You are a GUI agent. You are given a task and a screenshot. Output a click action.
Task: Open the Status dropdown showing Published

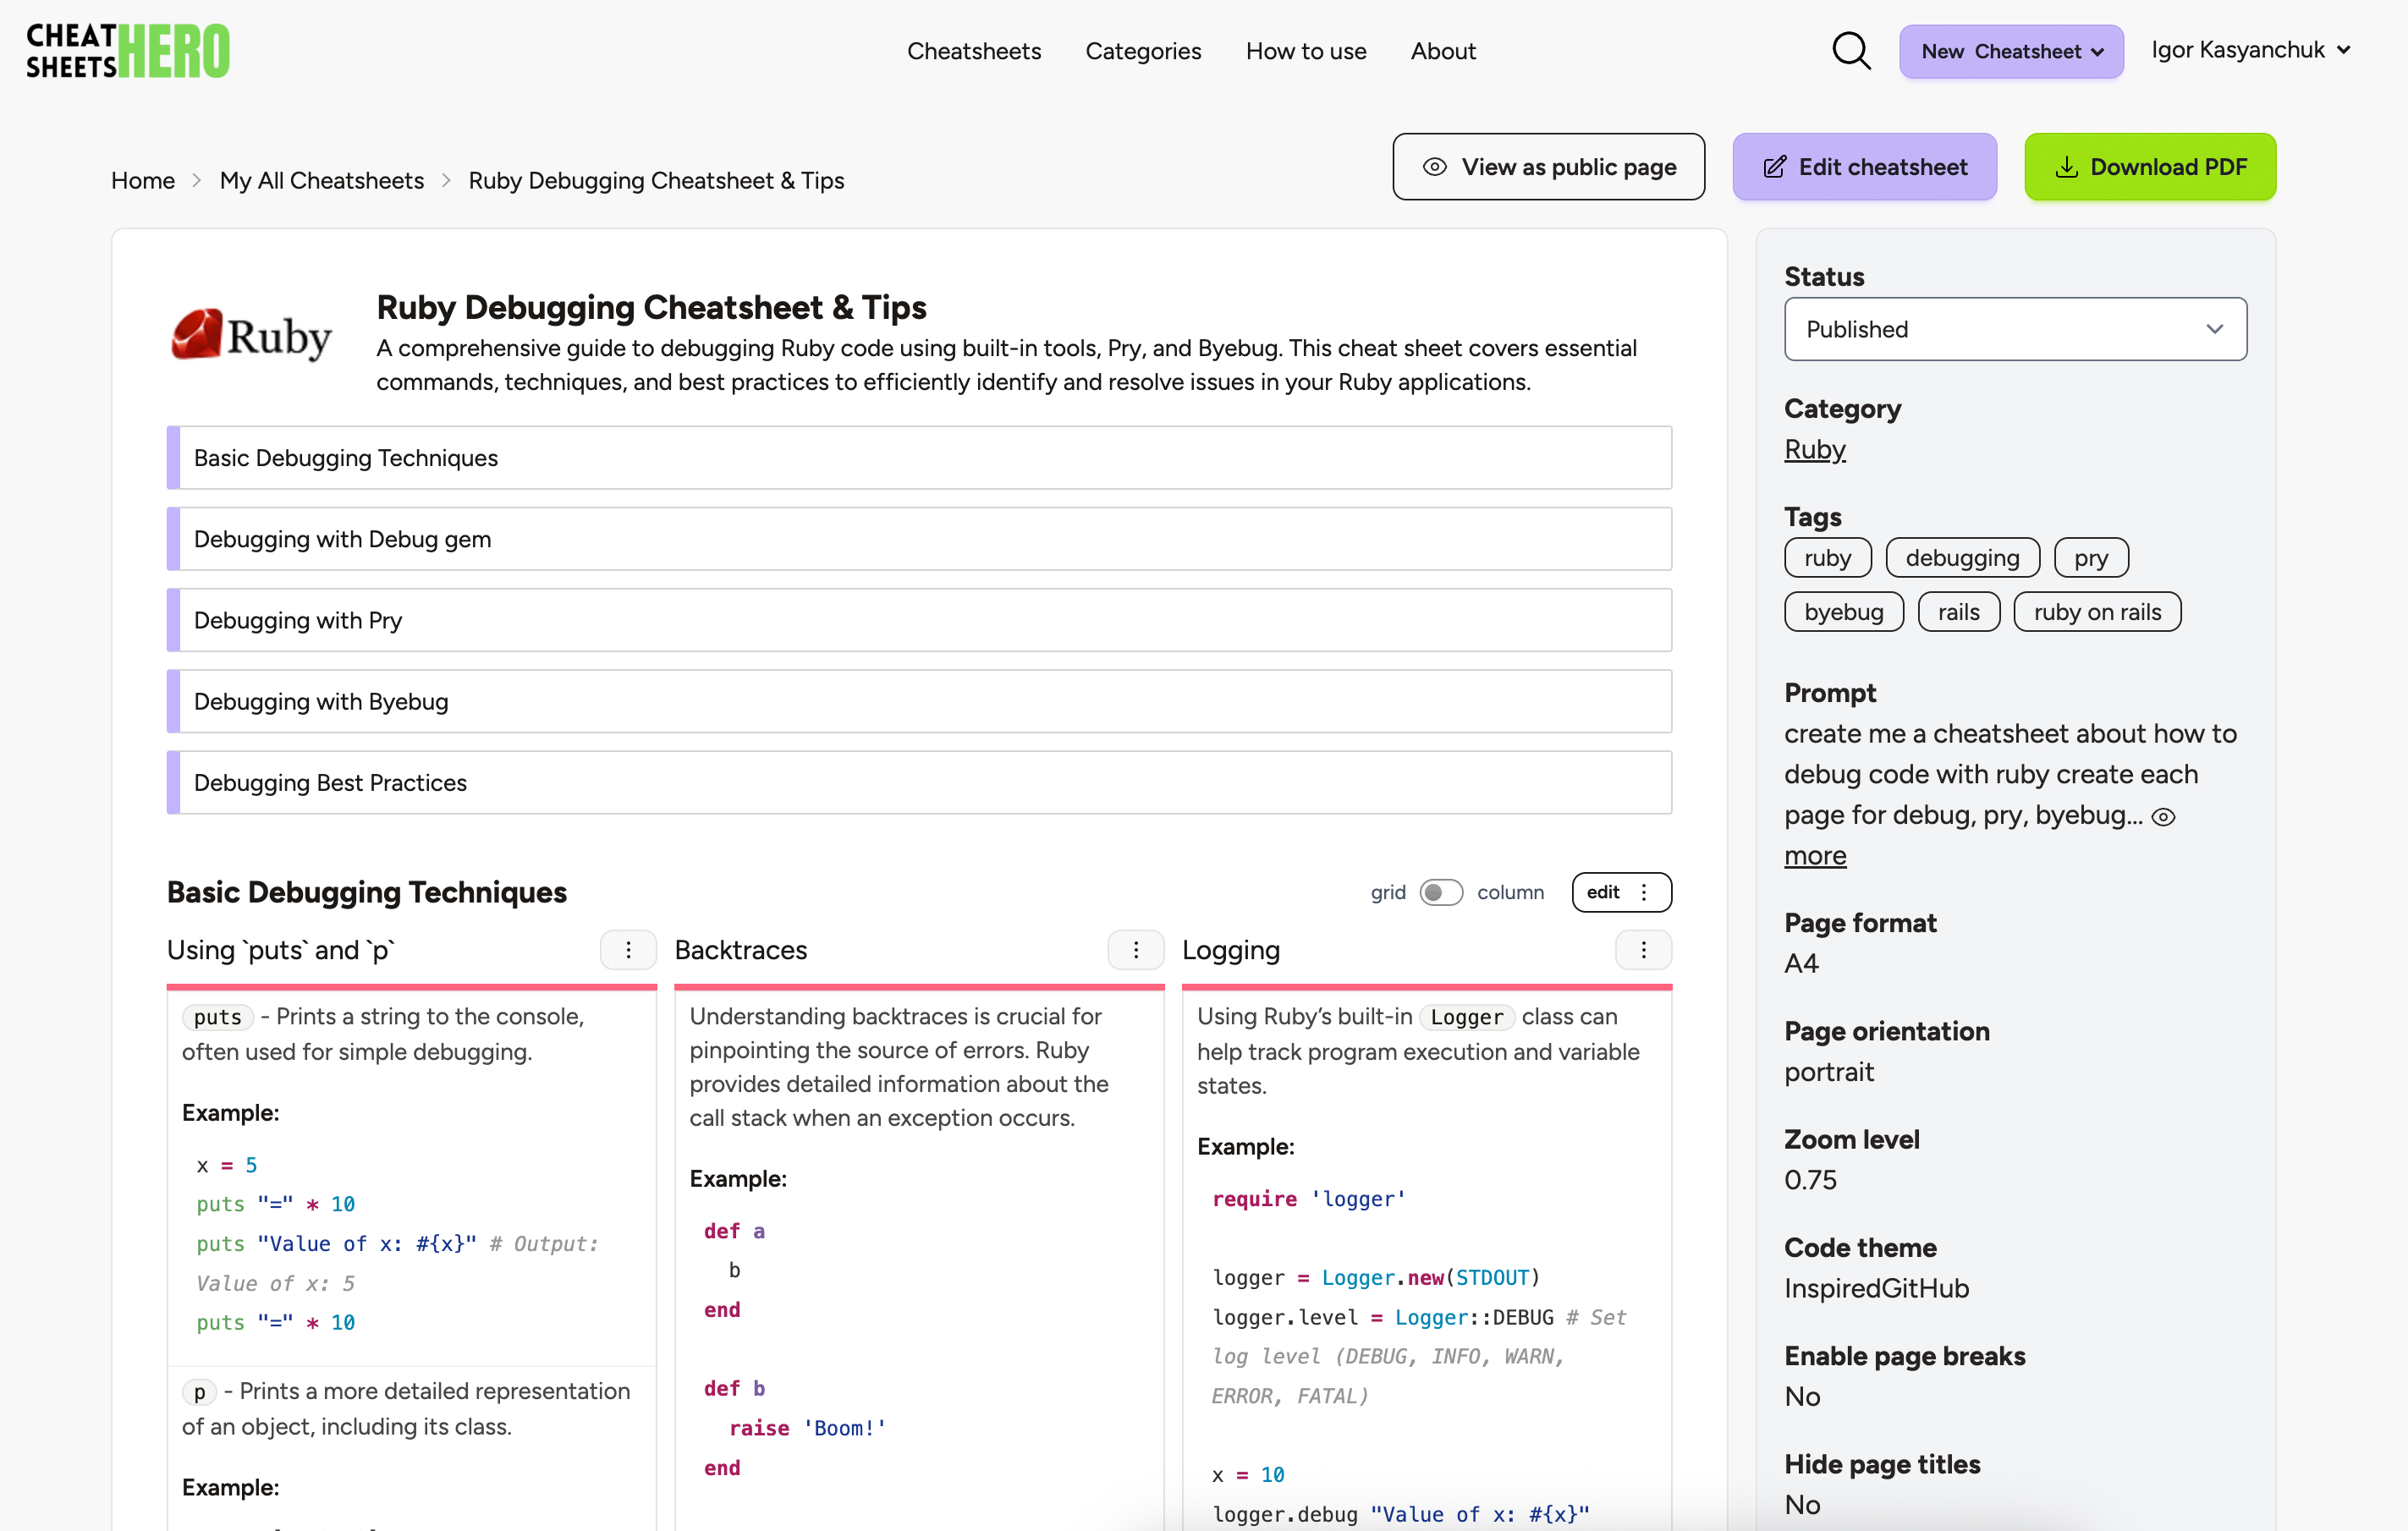(x=2015, y=329)
